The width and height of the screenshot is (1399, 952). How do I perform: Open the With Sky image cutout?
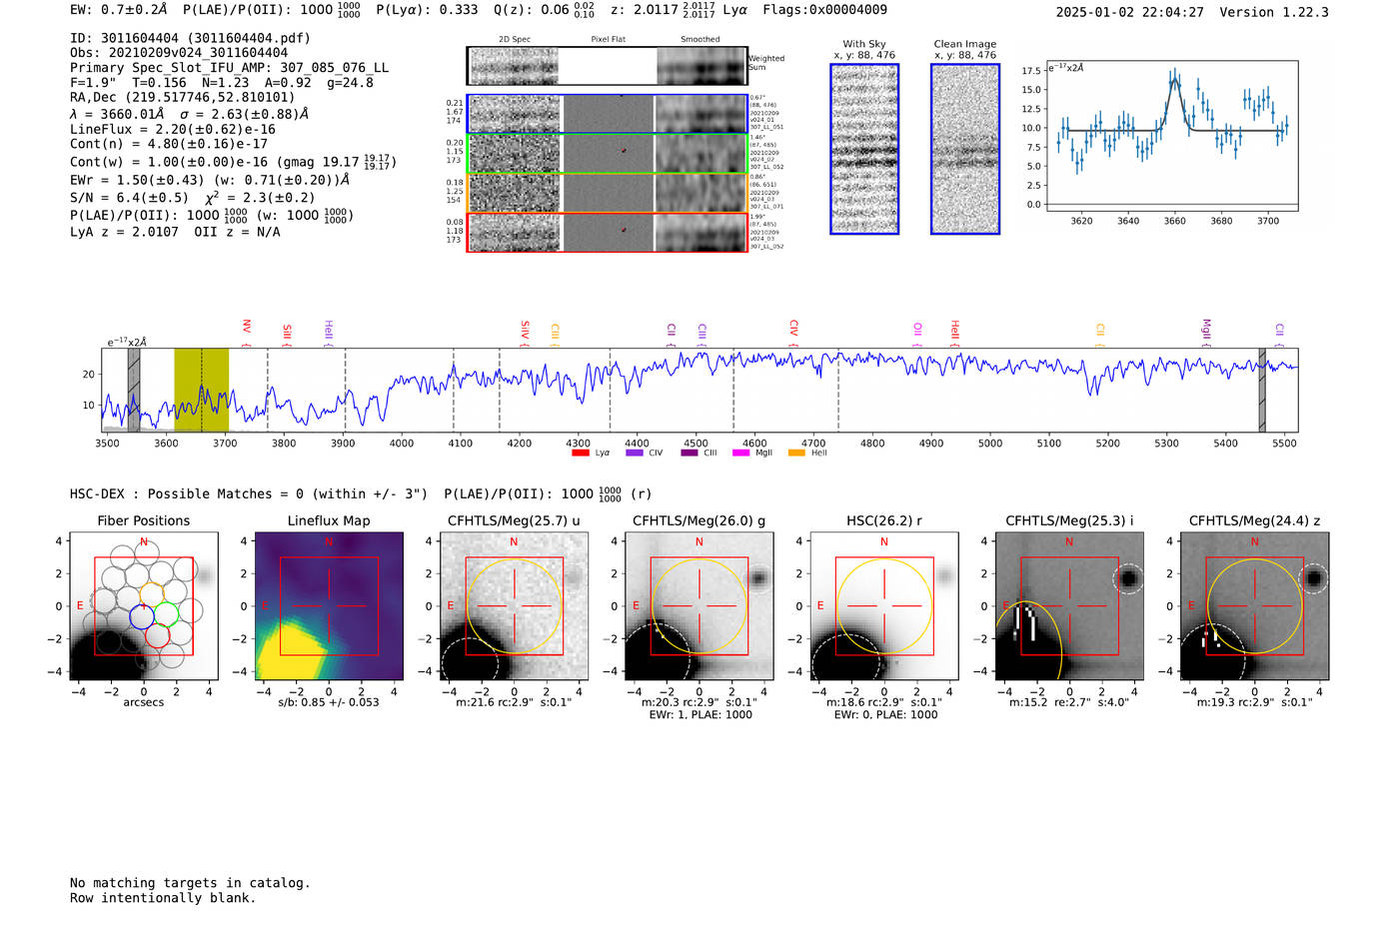pyautogui.click(x=864, y=149)
